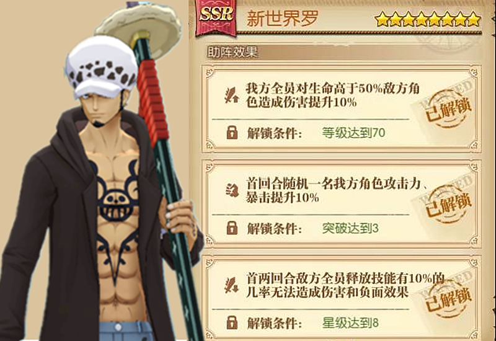496x341 pixels.
Task: Click the damage-down debuff icon in third effect
Action: 231,285
